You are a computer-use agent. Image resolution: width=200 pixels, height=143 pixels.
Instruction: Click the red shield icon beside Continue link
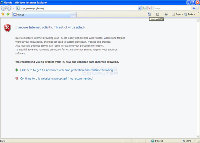point(17,78)
